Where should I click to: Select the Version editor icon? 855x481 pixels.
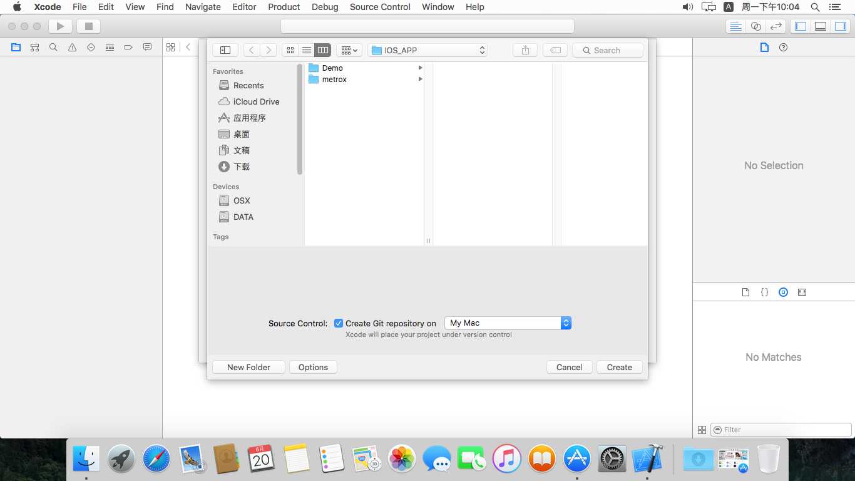point(776,26)
